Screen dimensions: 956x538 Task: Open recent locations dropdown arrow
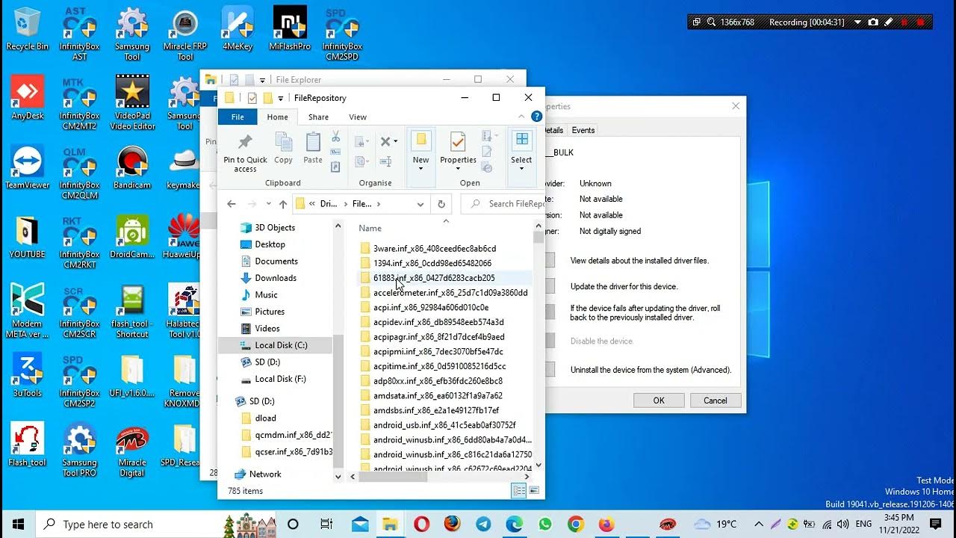pos(269,204)
